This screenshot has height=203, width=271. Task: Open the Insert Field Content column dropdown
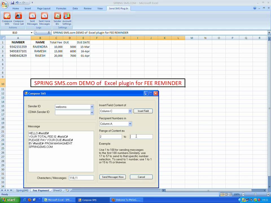[130, 111]
